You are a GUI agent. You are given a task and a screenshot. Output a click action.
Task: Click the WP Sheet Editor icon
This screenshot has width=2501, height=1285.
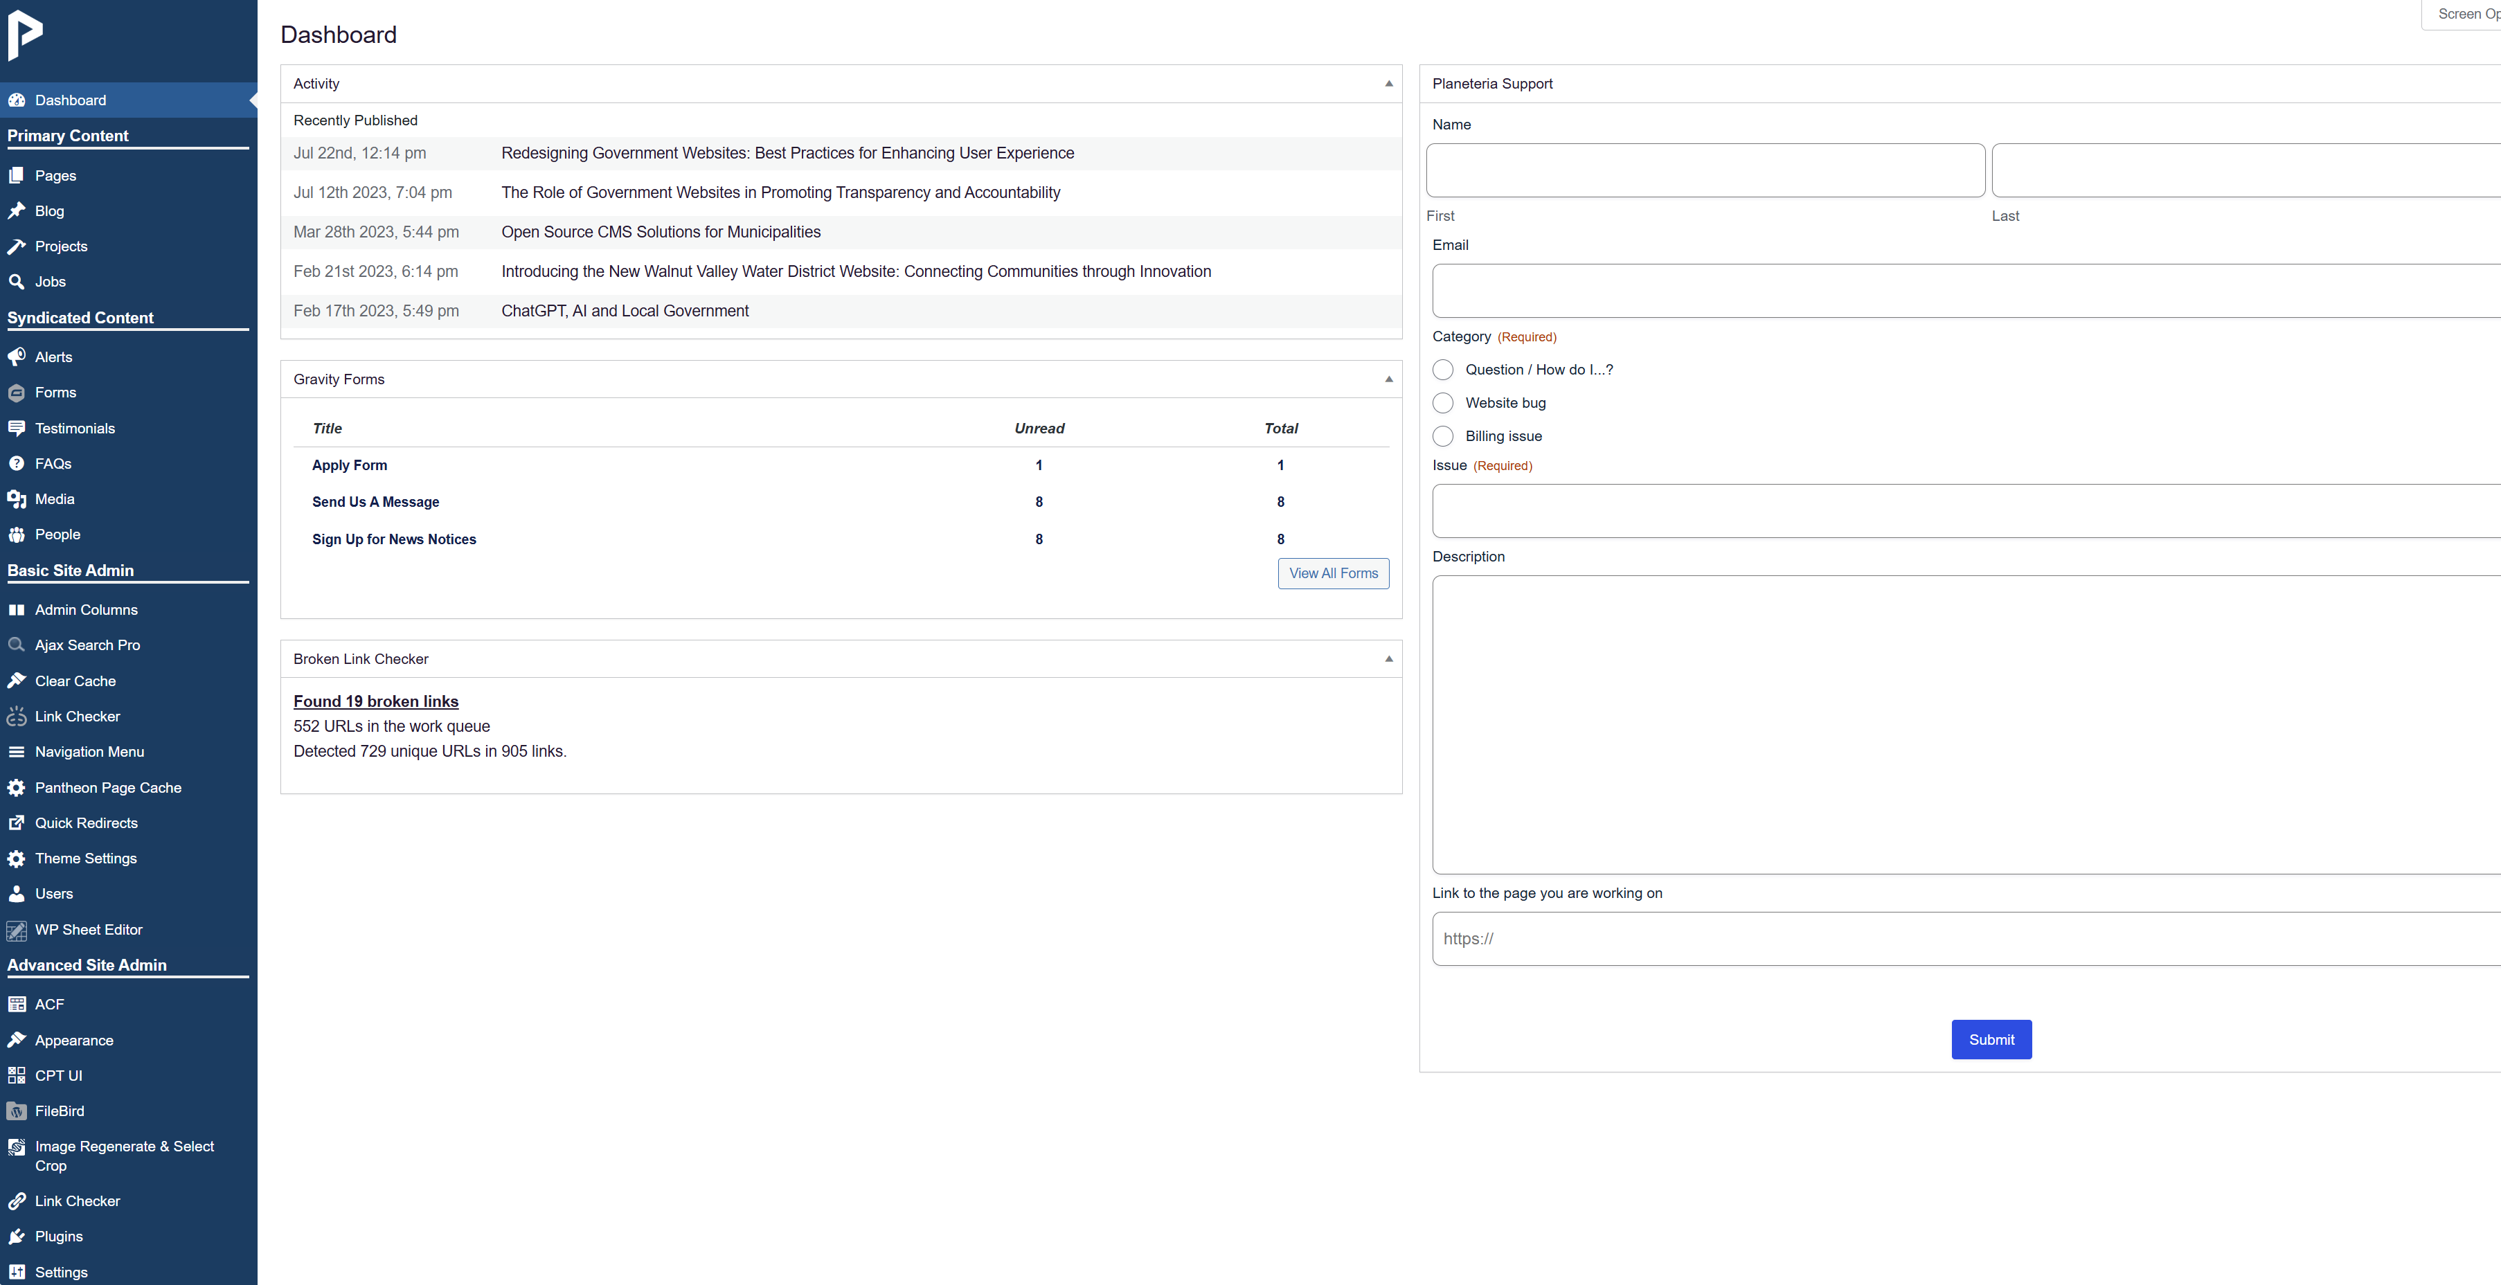click(17, 930)
